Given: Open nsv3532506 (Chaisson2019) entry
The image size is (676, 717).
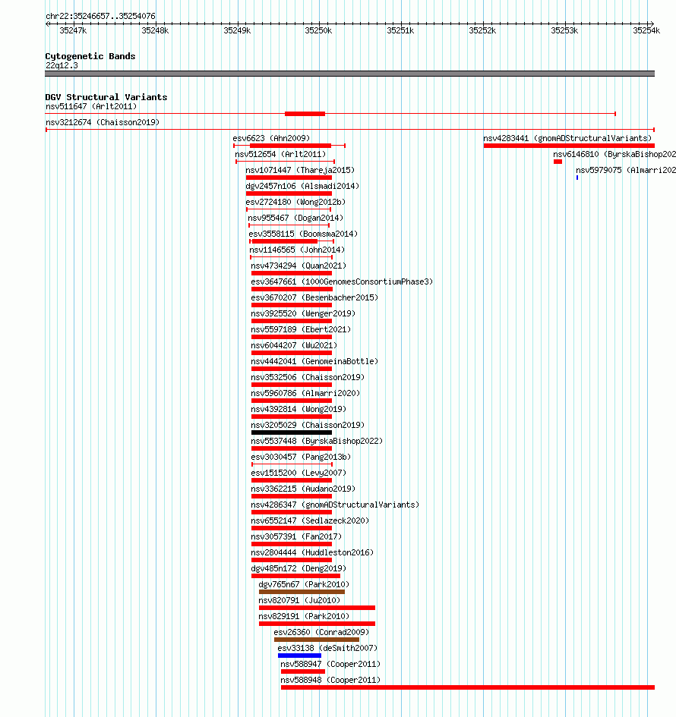Looking at the screenshot, I should [x=308, y=377].
